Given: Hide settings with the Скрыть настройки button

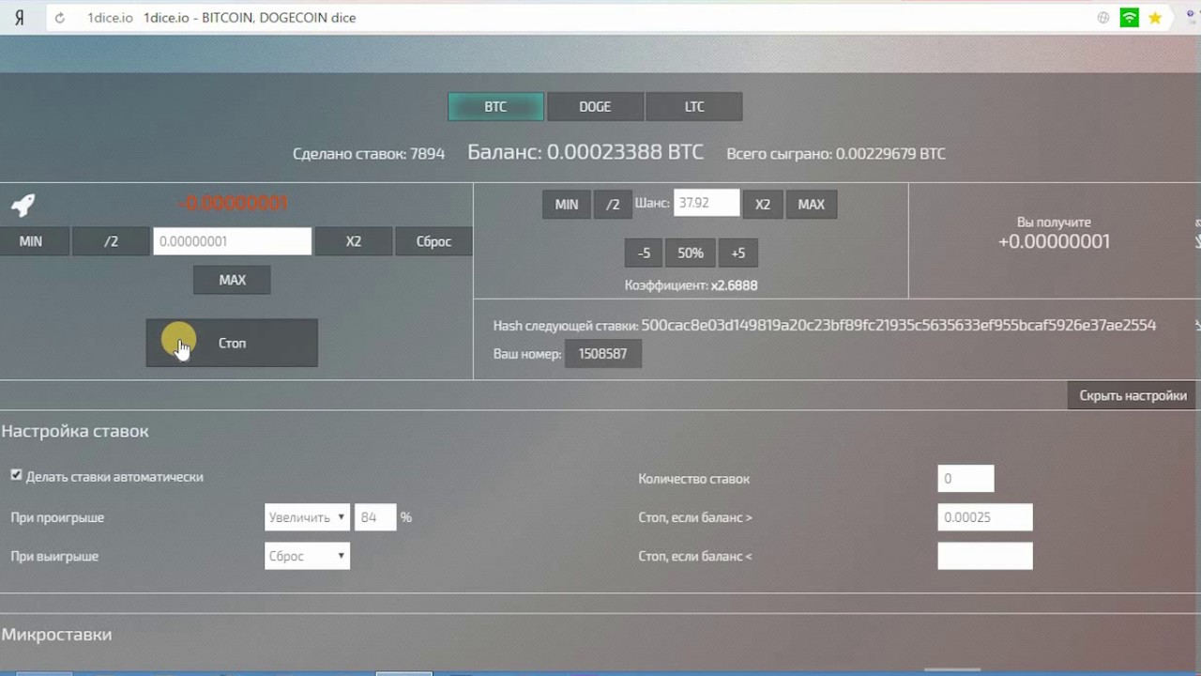Looking at the screenshot, I should [1133, 395].
